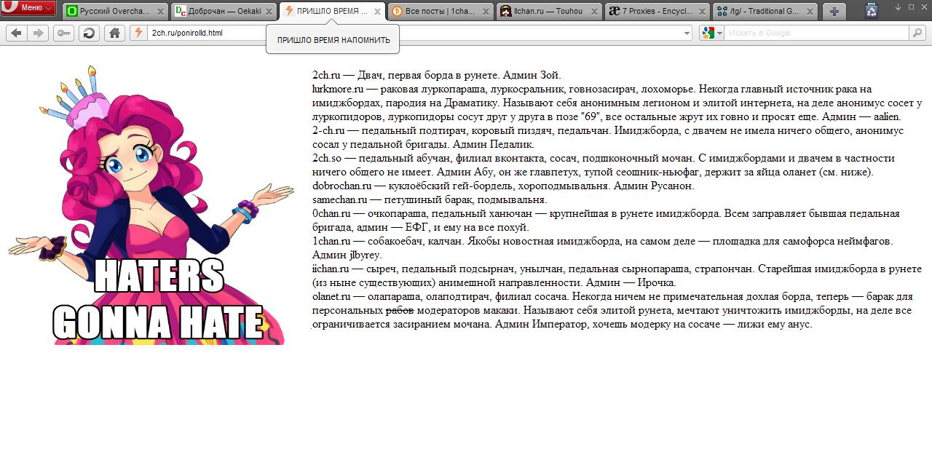The image size is (932, 476).
Task: Close the "Доброчан — Oekaki" tab
Action: [x=269, y=11]
